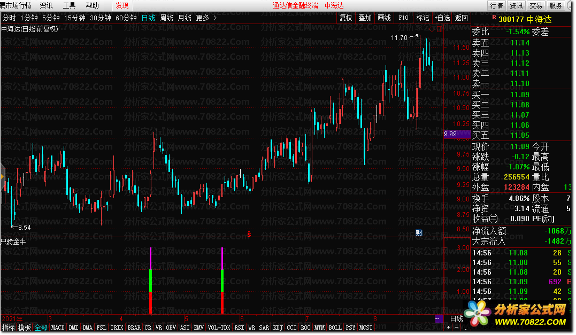Click the red R icon beside code 300177
The height and width of the screenshot is (335, 576).
click(x=494, y=17)
